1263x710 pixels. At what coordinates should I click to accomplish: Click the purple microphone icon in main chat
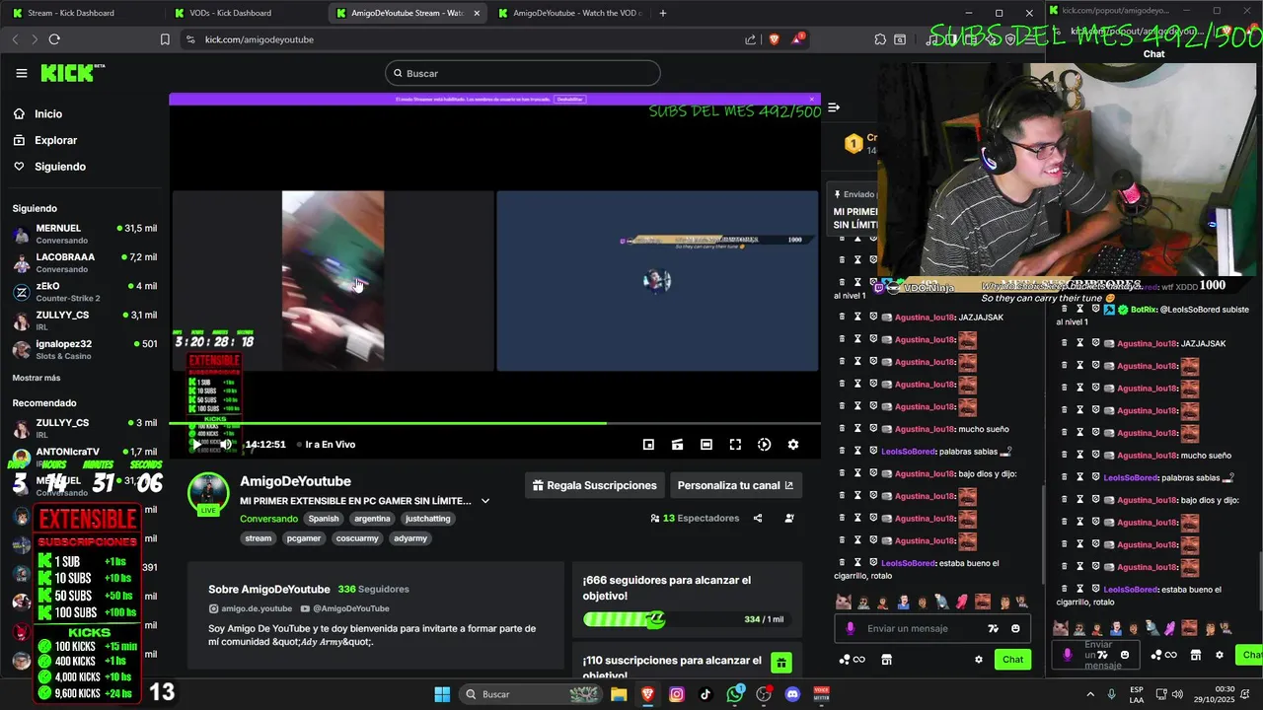click(851, 628)
